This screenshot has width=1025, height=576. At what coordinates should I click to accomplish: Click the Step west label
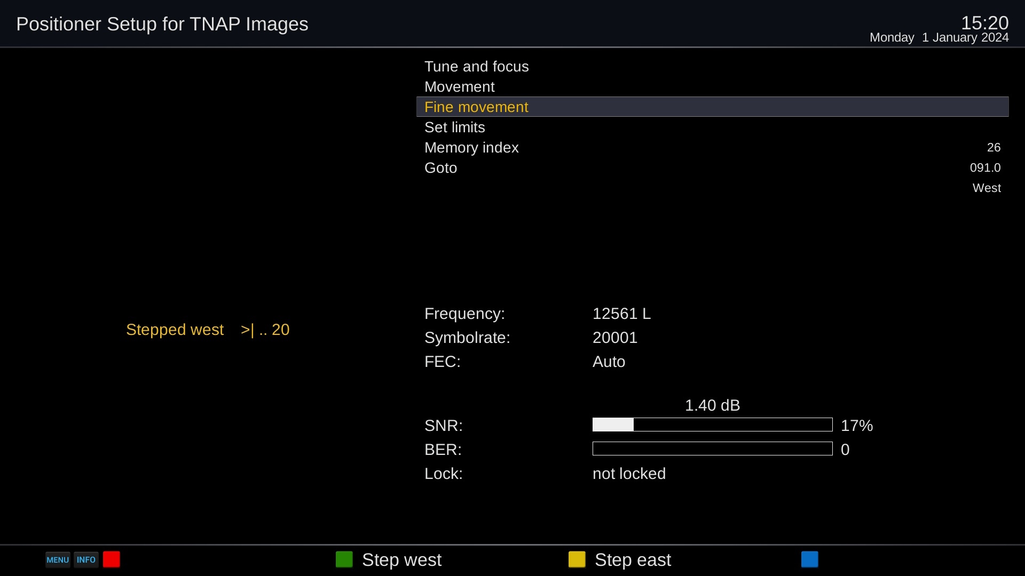point(401,560)
